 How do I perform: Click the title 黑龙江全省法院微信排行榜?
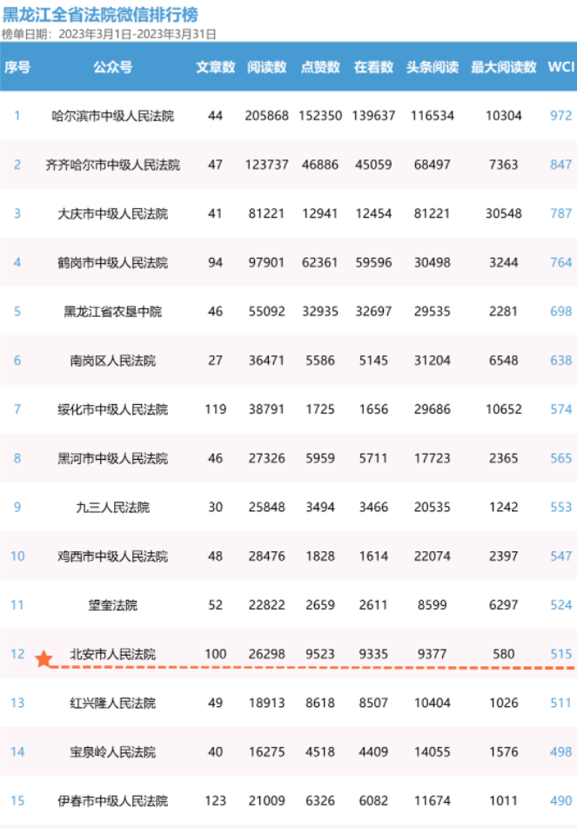tap(100, 14)
